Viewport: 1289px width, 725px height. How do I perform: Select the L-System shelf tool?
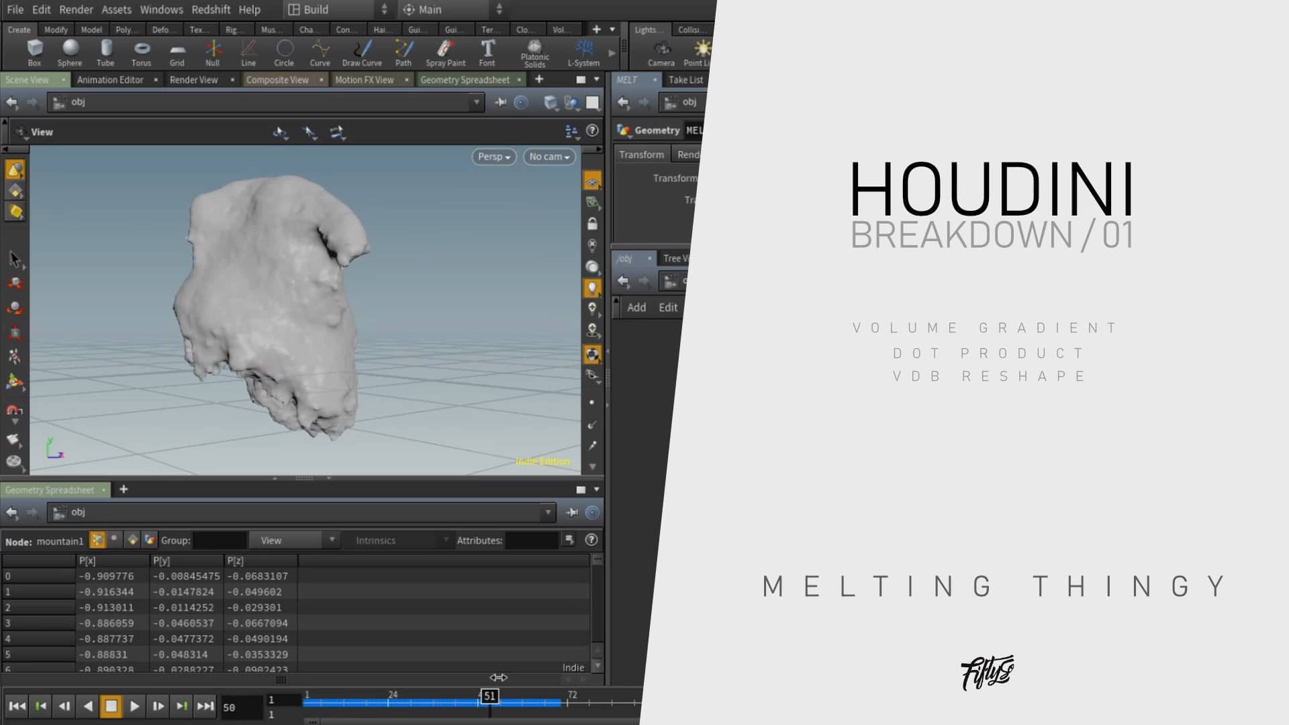click(583, 52)
